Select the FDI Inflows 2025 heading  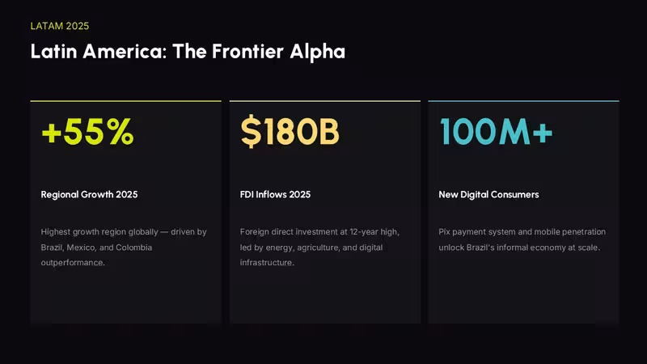pyautogui.click(x=275, y=194)
